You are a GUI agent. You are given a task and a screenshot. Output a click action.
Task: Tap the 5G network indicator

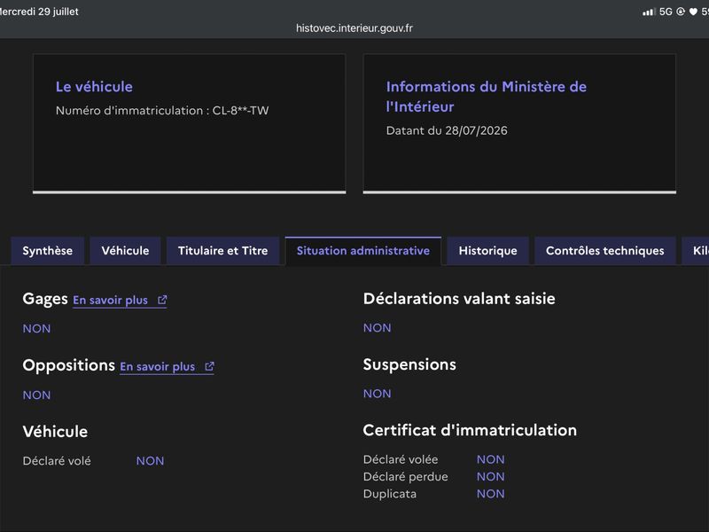pos(666,12)
